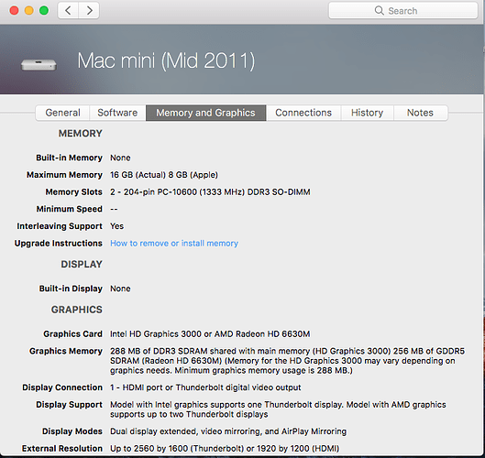Click the Mac mini (Mid 2011) title
This screenshot has width=485, height=458.
coord(166,60)
